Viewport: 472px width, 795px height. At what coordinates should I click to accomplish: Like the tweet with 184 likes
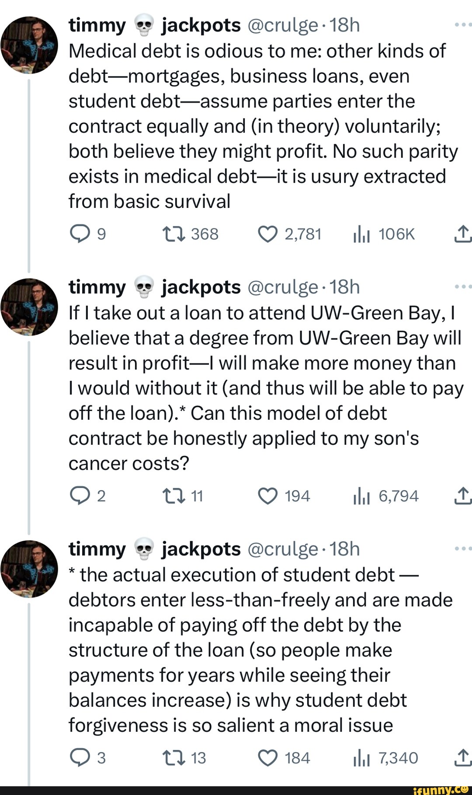pos(267,758)
